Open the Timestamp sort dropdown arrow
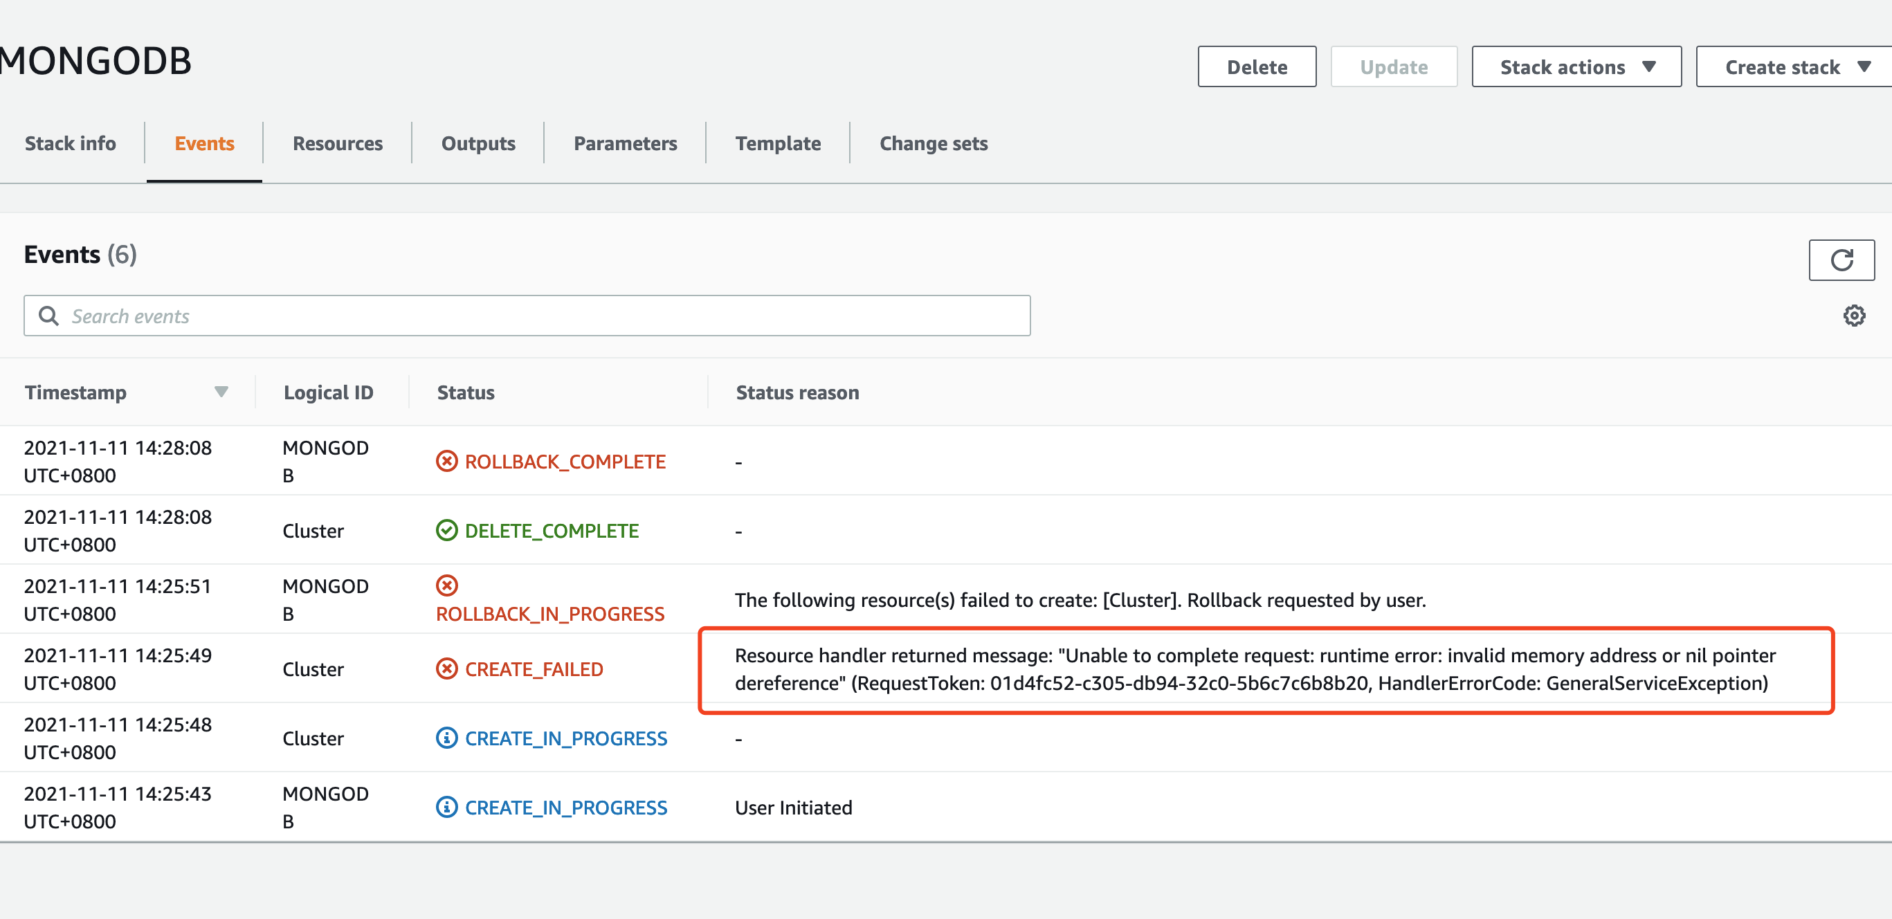This screenshot has height=919, width=1892. 222,392
